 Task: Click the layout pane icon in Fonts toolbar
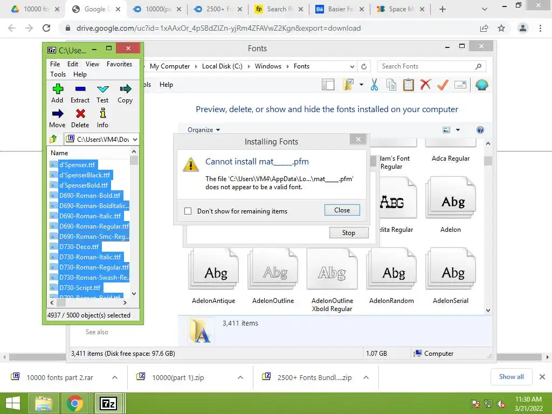coord(328,85)
